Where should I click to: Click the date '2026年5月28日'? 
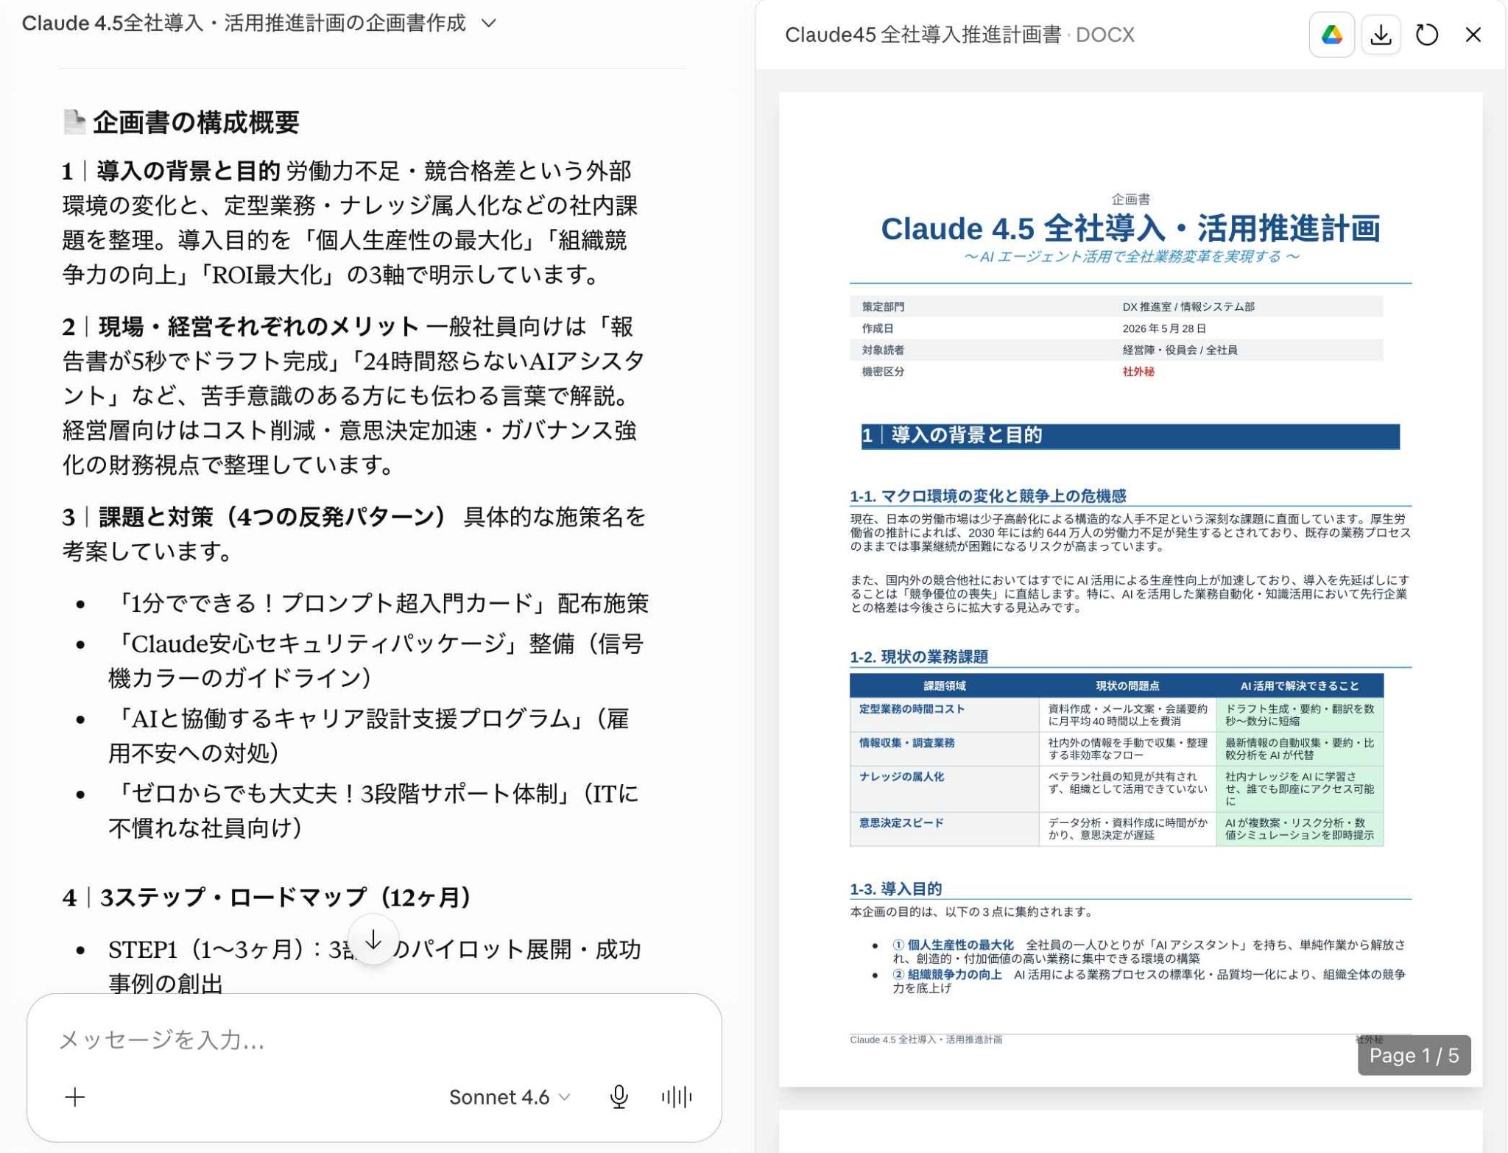(1163, 328)
